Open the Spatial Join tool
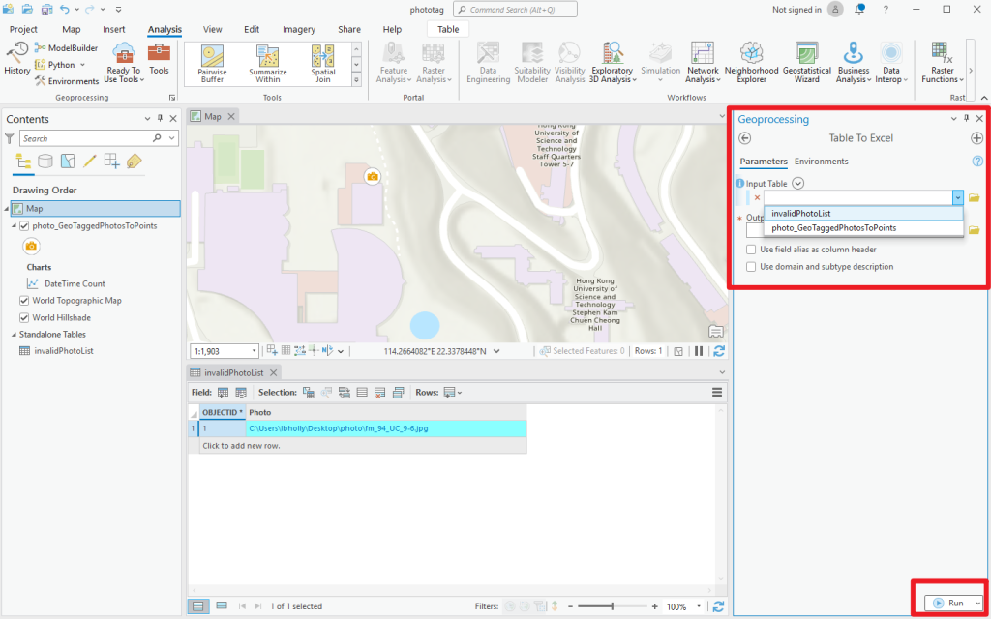Image resolution: width=991 pixels, height=619 pixels. click(x=323, y=64)
